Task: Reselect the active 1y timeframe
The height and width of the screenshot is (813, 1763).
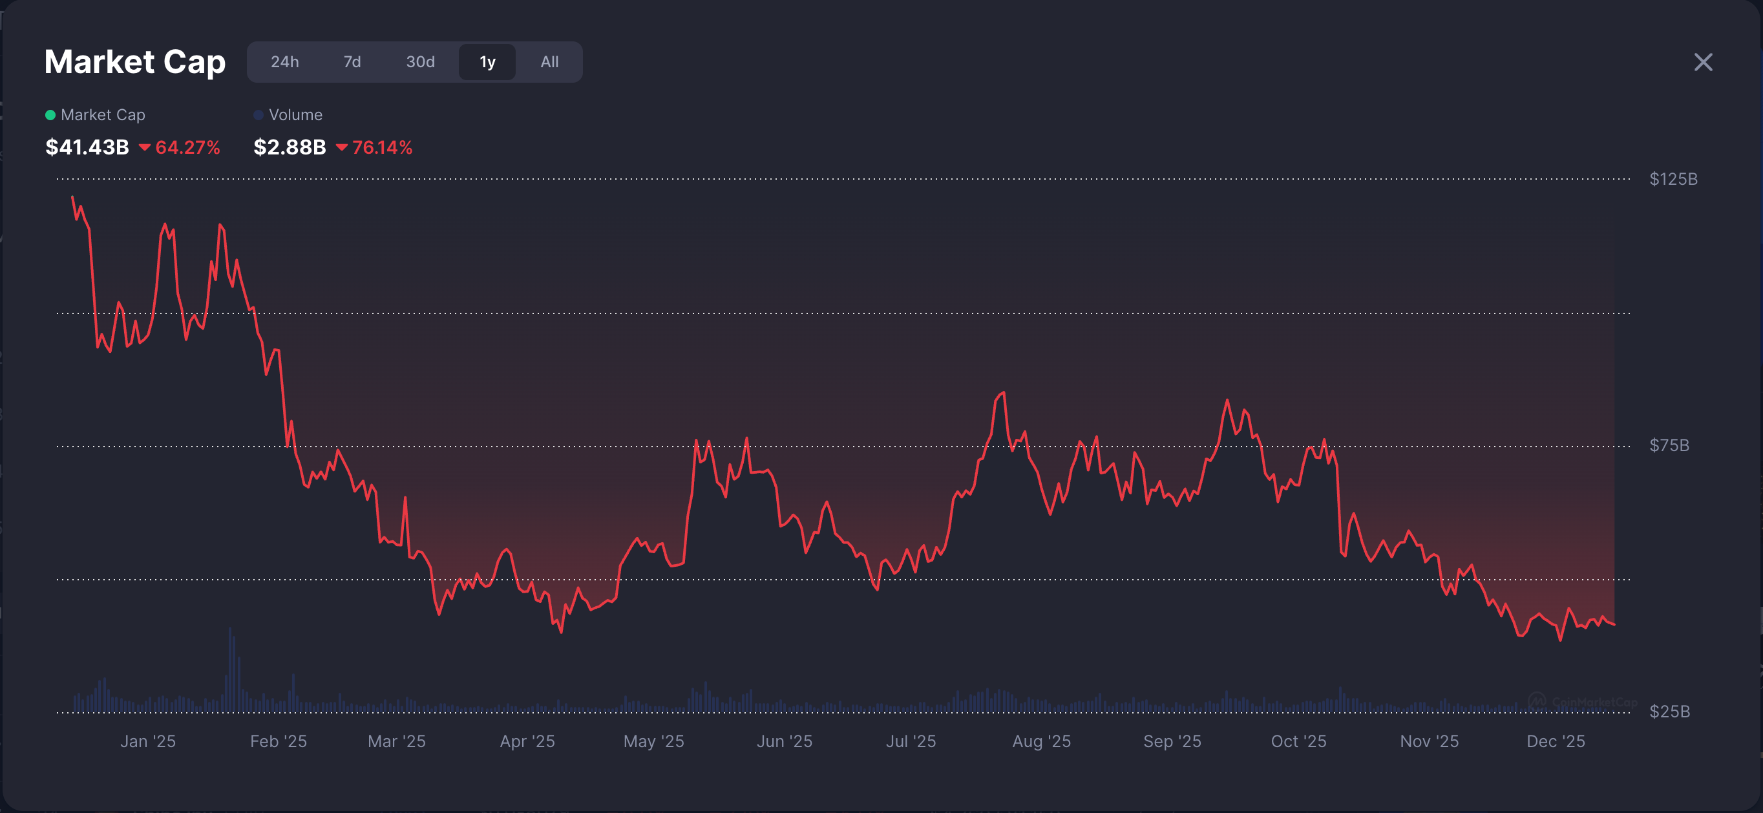Action: (x=487, y=61)
